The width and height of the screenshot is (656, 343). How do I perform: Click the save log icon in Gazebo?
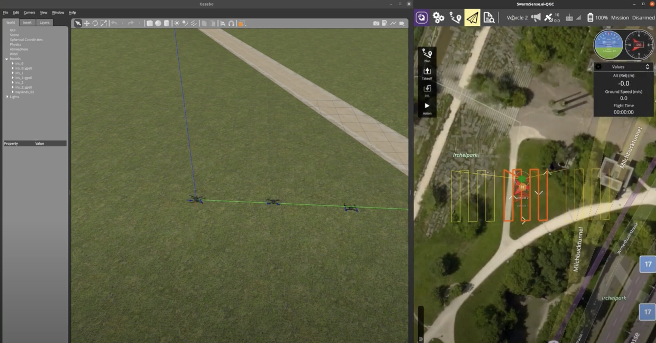coord(384,24)
